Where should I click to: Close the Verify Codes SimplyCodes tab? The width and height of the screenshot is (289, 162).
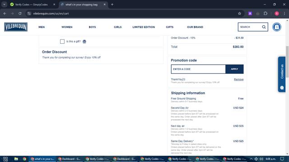[x=54, y=4]
